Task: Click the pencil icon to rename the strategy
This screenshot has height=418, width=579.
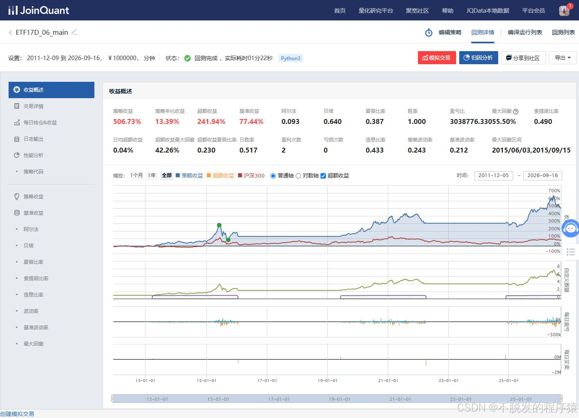Action: (x=74, y=32)
